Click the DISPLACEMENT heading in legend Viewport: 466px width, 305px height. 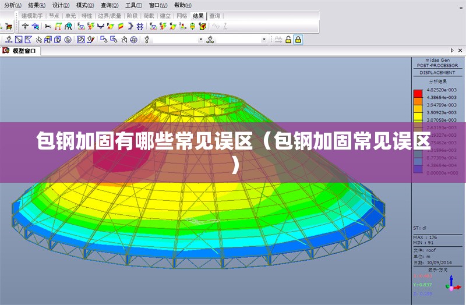tap(437, 72)
